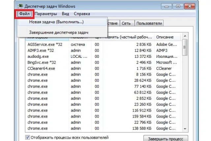Select the chrome.exe row using 77 140 КБ
Viewport: 211px width, 141px height.
pyautogui.click(x=143, y=87)
